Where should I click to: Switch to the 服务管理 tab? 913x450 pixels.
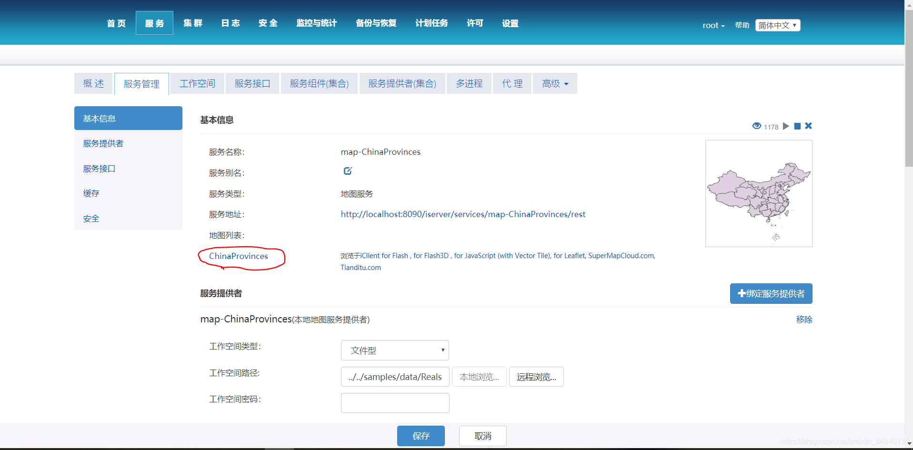[141, 84]
